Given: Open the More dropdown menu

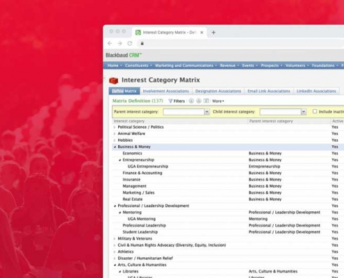Looking at the screenshot, I should point(218,101).
